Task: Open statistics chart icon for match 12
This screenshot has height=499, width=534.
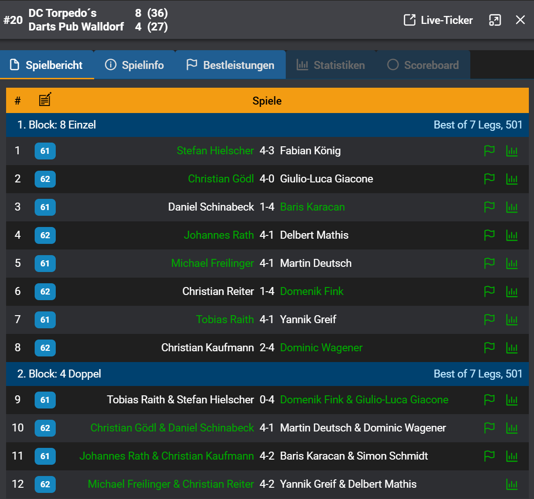Action: tap(512, 484)
